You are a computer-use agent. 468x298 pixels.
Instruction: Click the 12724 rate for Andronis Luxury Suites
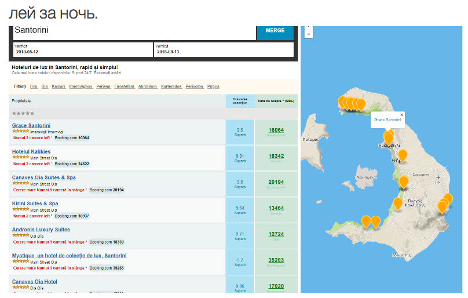coord(276,234)
